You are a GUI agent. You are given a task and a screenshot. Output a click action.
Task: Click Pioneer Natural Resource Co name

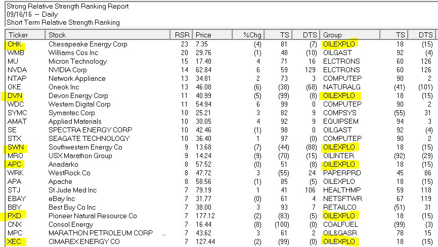[x=93, y=216]
